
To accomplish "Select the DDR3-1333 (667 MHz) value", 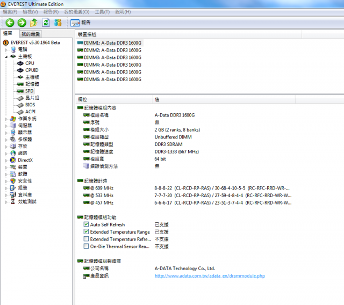I will click(x=177, y=151).
